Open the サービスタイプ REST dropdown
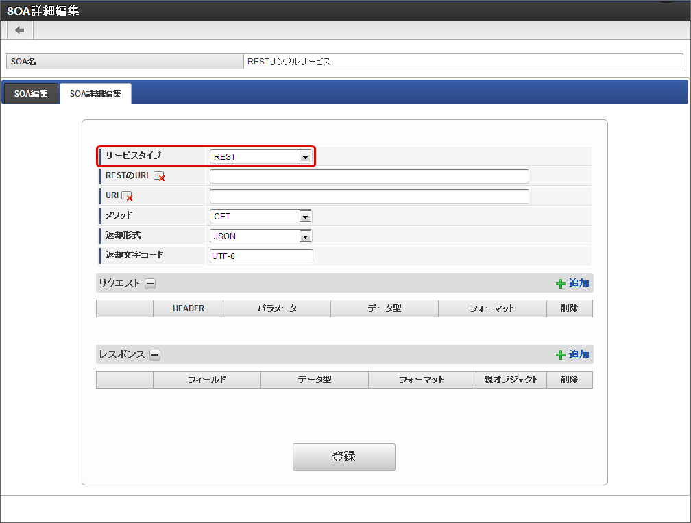 point(261,156)
